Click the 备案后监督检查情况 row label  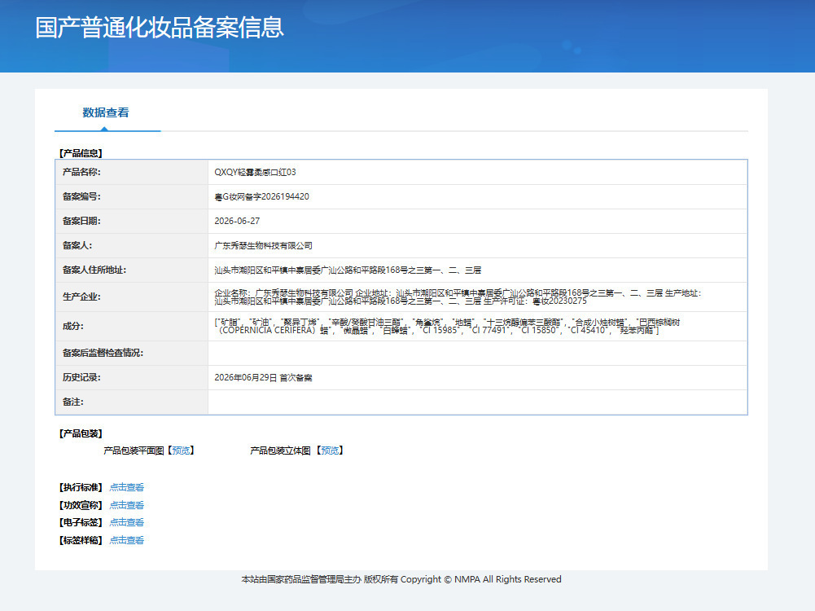click(x=103, y=353)
